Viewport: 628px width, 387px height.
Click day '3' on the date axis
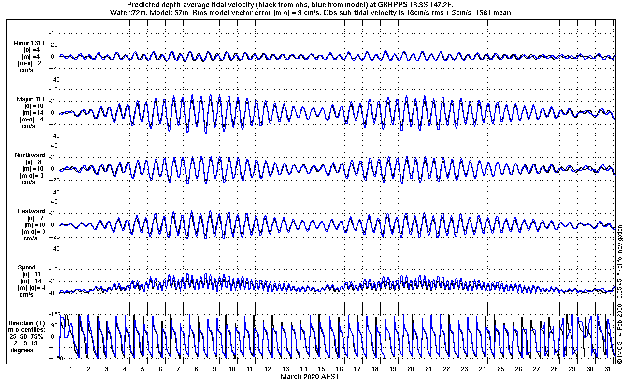click(107, 369)
